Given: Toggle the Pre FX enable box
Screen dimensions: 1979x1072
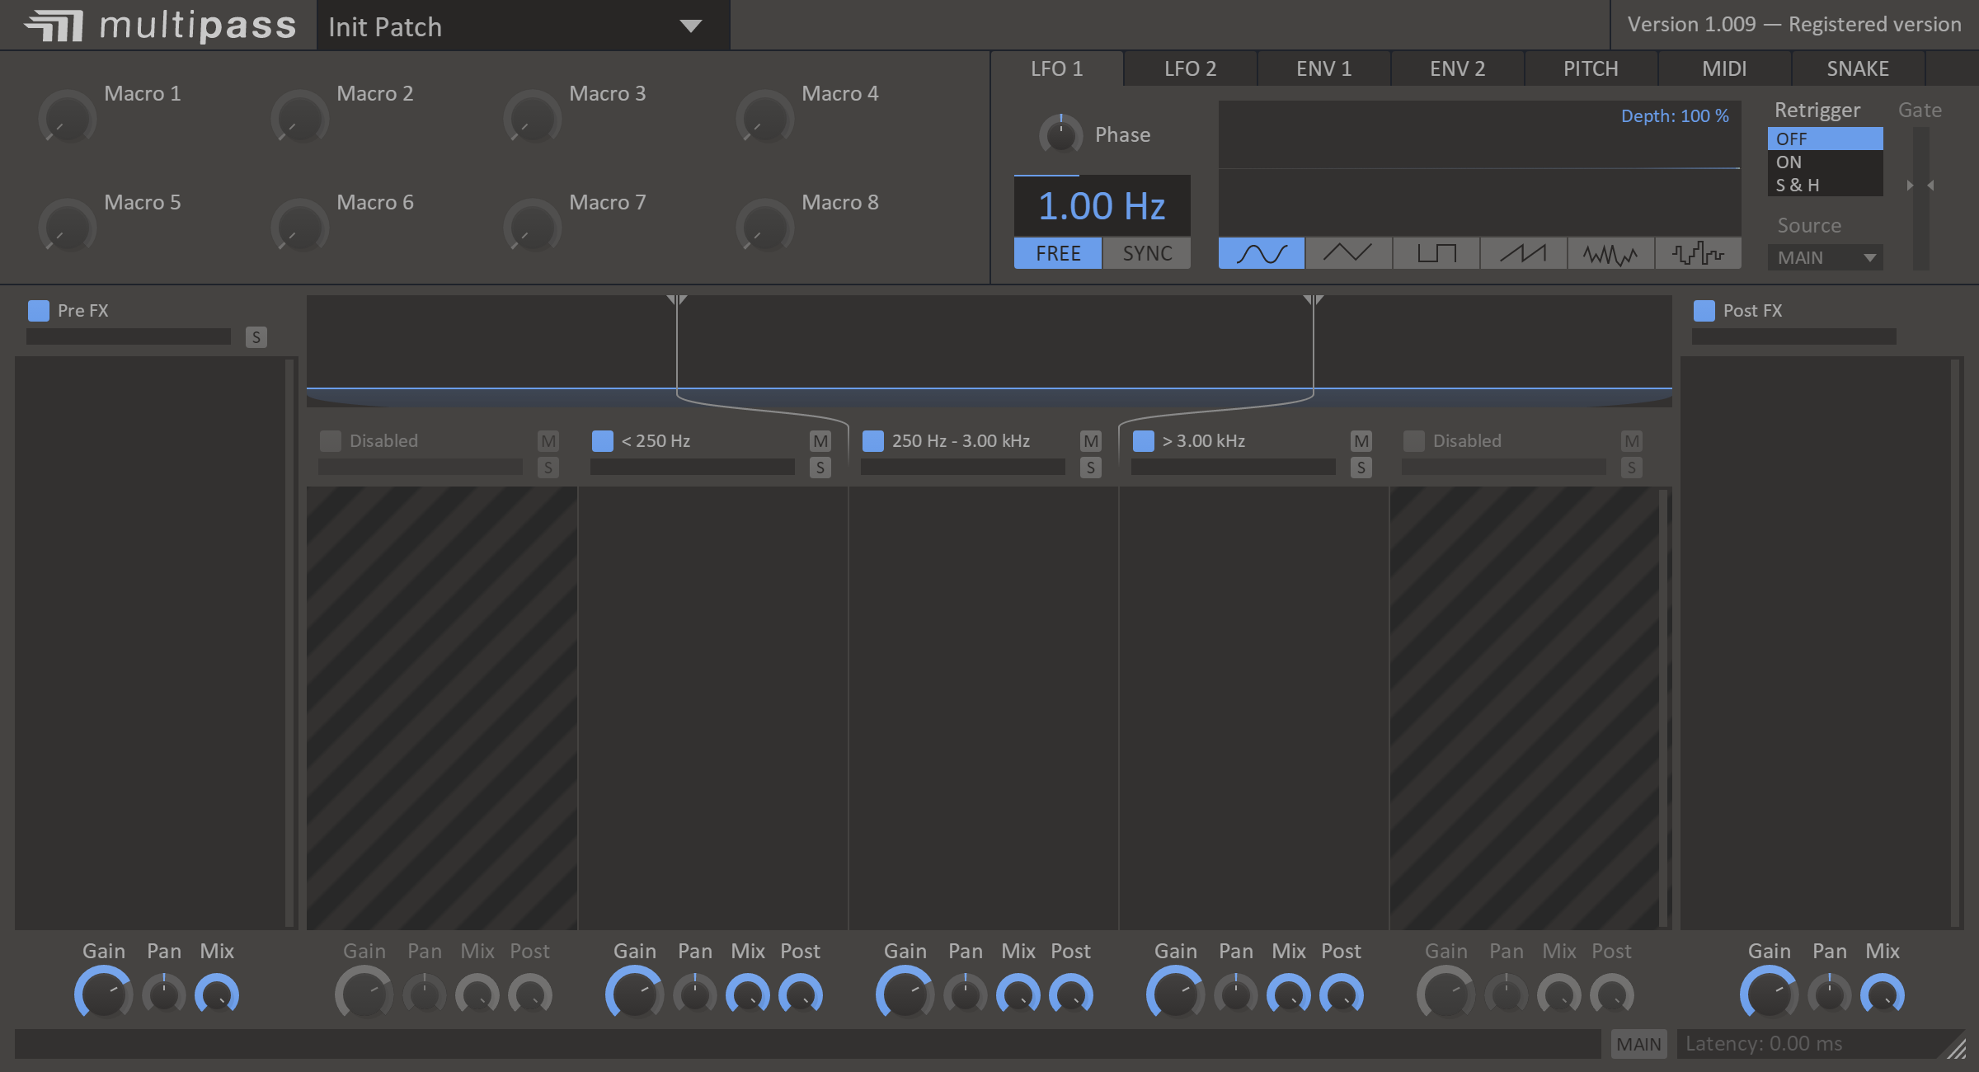Looking at the screenshot, I should point(39,311).
